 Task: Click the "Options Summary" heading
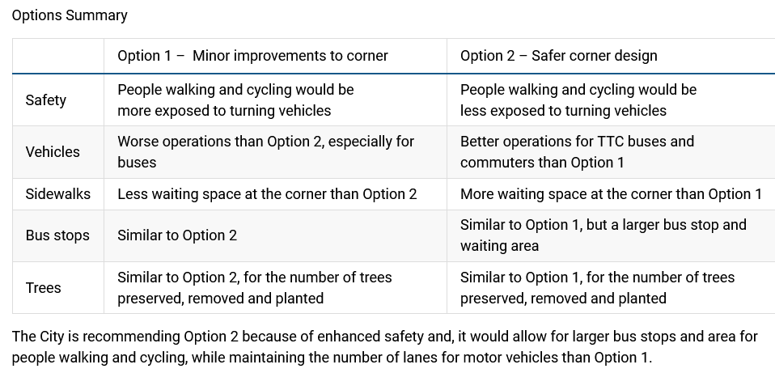70,15
